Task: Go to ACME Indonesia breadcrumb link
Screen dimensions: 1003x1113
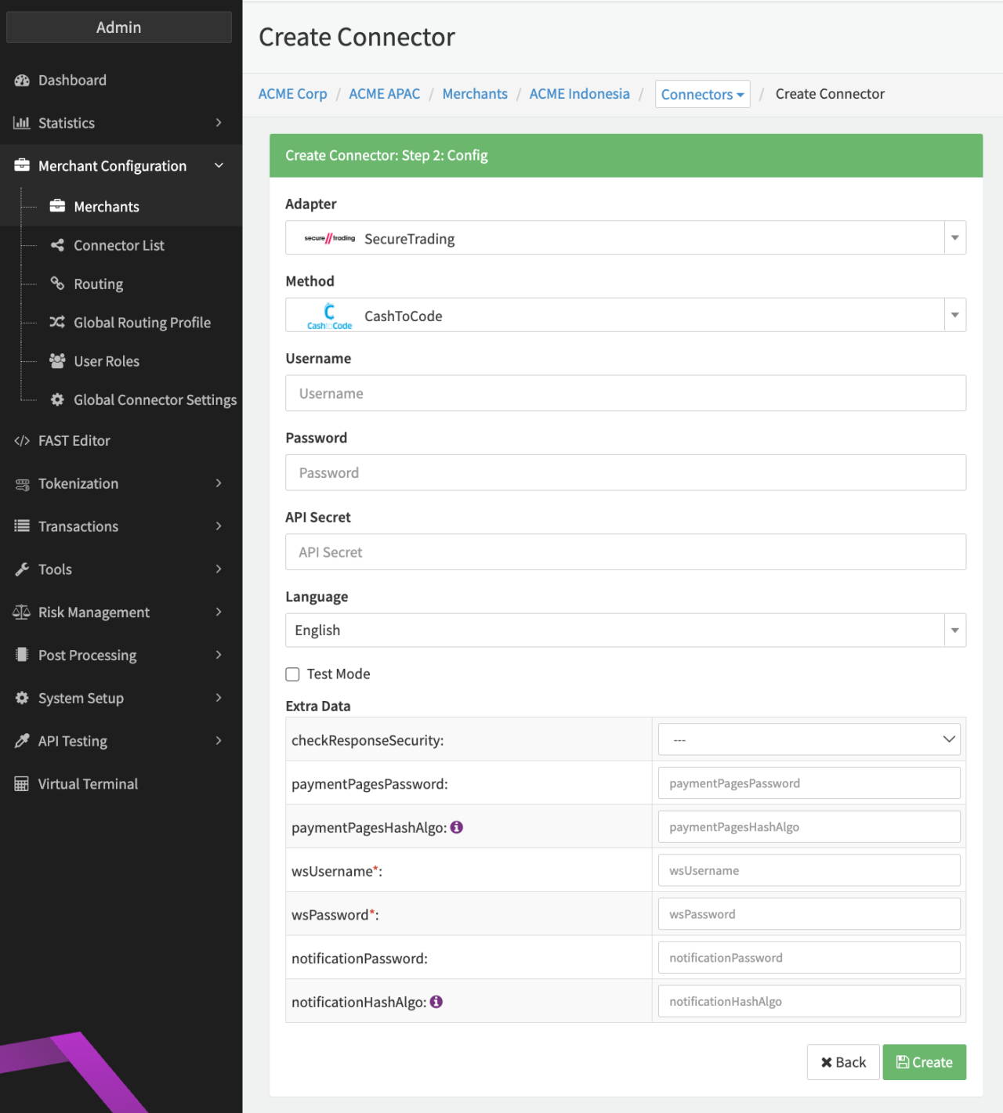Action: (x=579, y=94)
